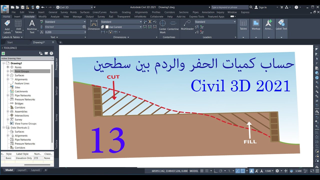This screenshot has width=320, height=180.
Task: Toggle 2D object snap in status bar
Action: pyautogui.click(x=242, y=171)
